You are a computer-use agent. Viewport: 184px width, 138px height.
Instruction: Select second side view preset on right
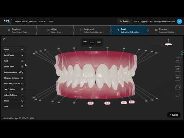pyautogui.click(x=177, y=69)
